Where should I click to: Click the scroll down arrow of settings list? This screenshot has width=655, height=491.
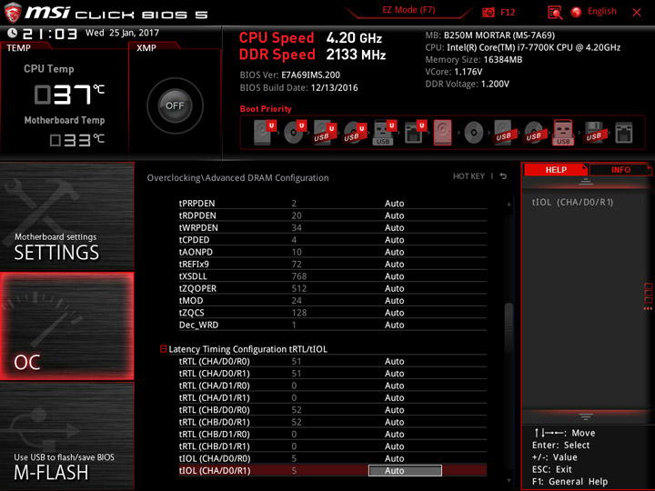pyautogui.click(x=509, y=481)
